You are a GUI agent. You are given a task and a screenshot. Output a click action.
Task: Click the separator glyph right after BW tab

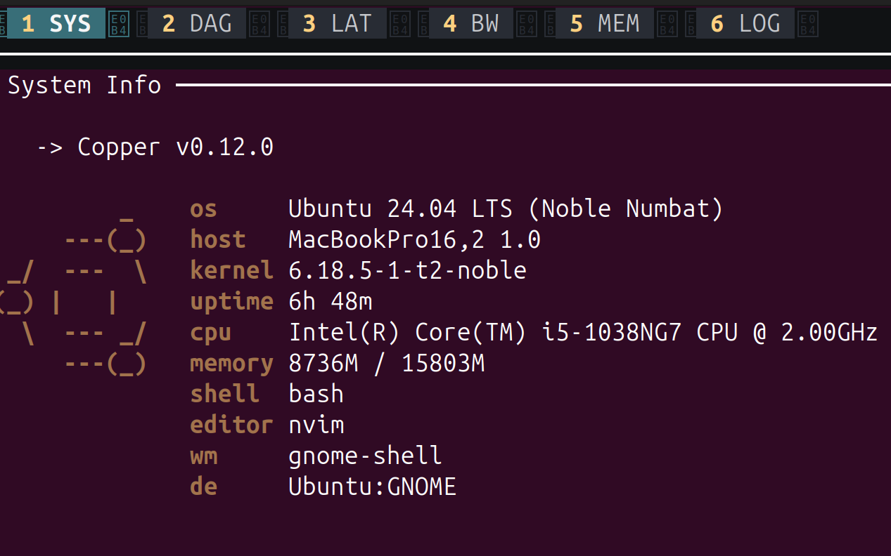click(526, 24)
